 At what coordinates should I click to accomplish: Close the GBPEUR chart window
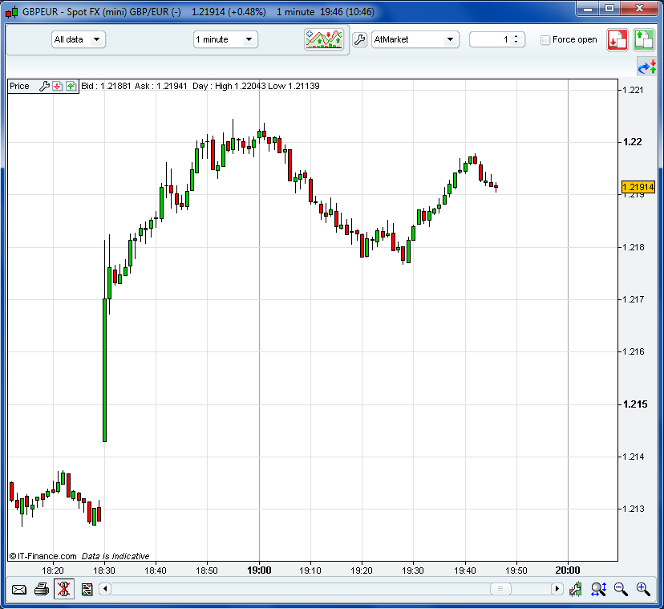[639, 9]
